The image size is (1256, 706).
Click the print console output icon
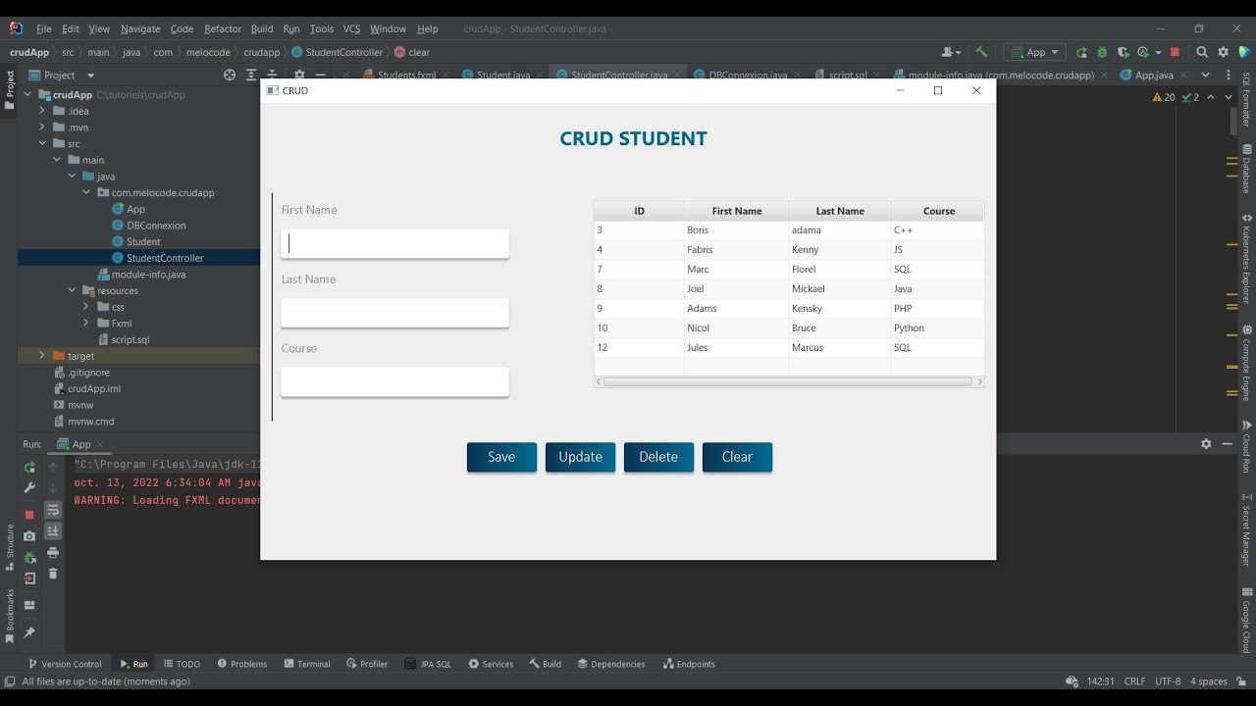pos(53,552)
